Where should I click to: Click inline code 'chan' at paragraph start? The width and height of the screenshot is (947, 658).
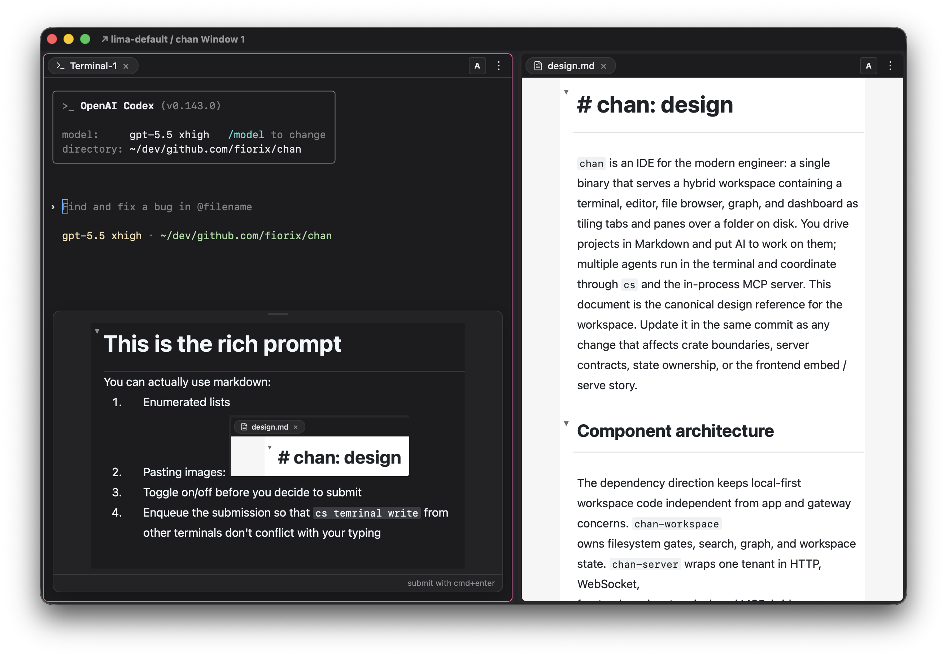[591, 164]
